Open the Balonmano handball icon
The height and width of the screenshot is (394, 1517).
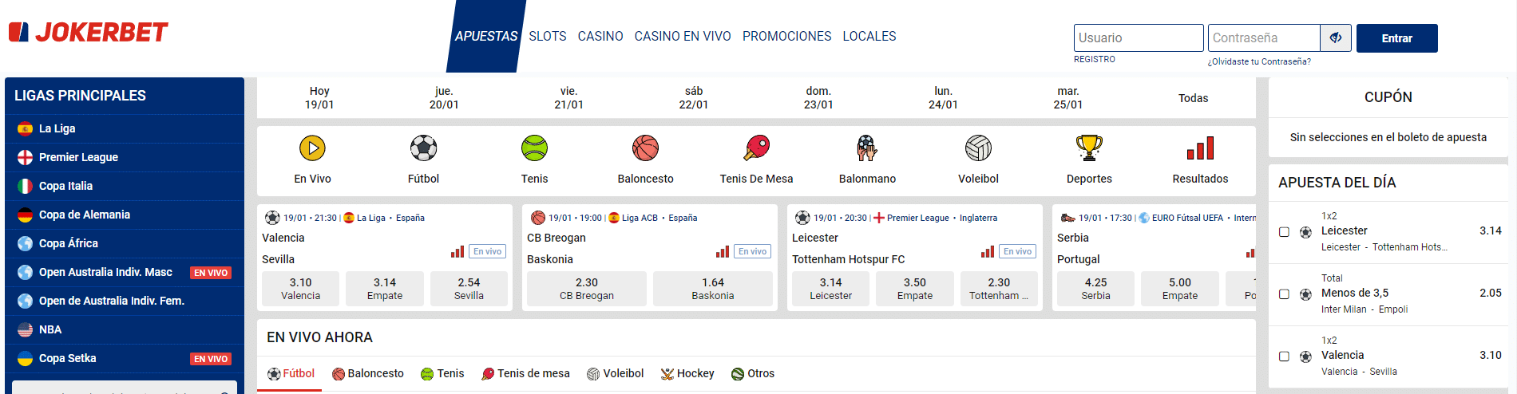tap(867, 148)
